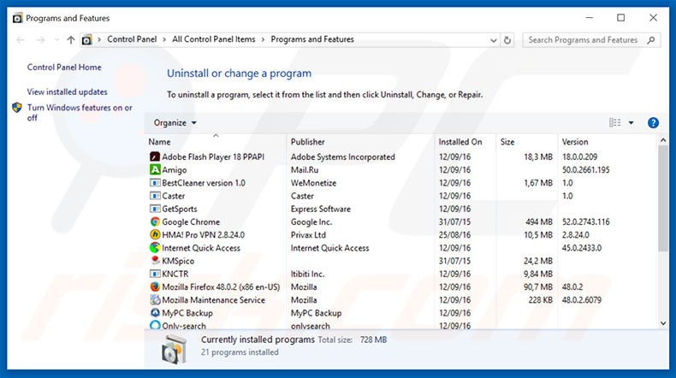
Task: Refresh the Programs and Features list
Action: click(x=507, y=40)
